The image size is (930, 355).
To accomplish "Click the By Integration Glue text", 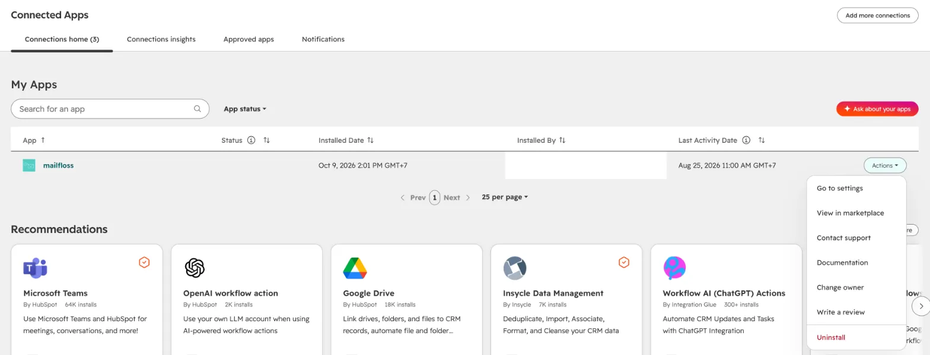I will point(690,305).
